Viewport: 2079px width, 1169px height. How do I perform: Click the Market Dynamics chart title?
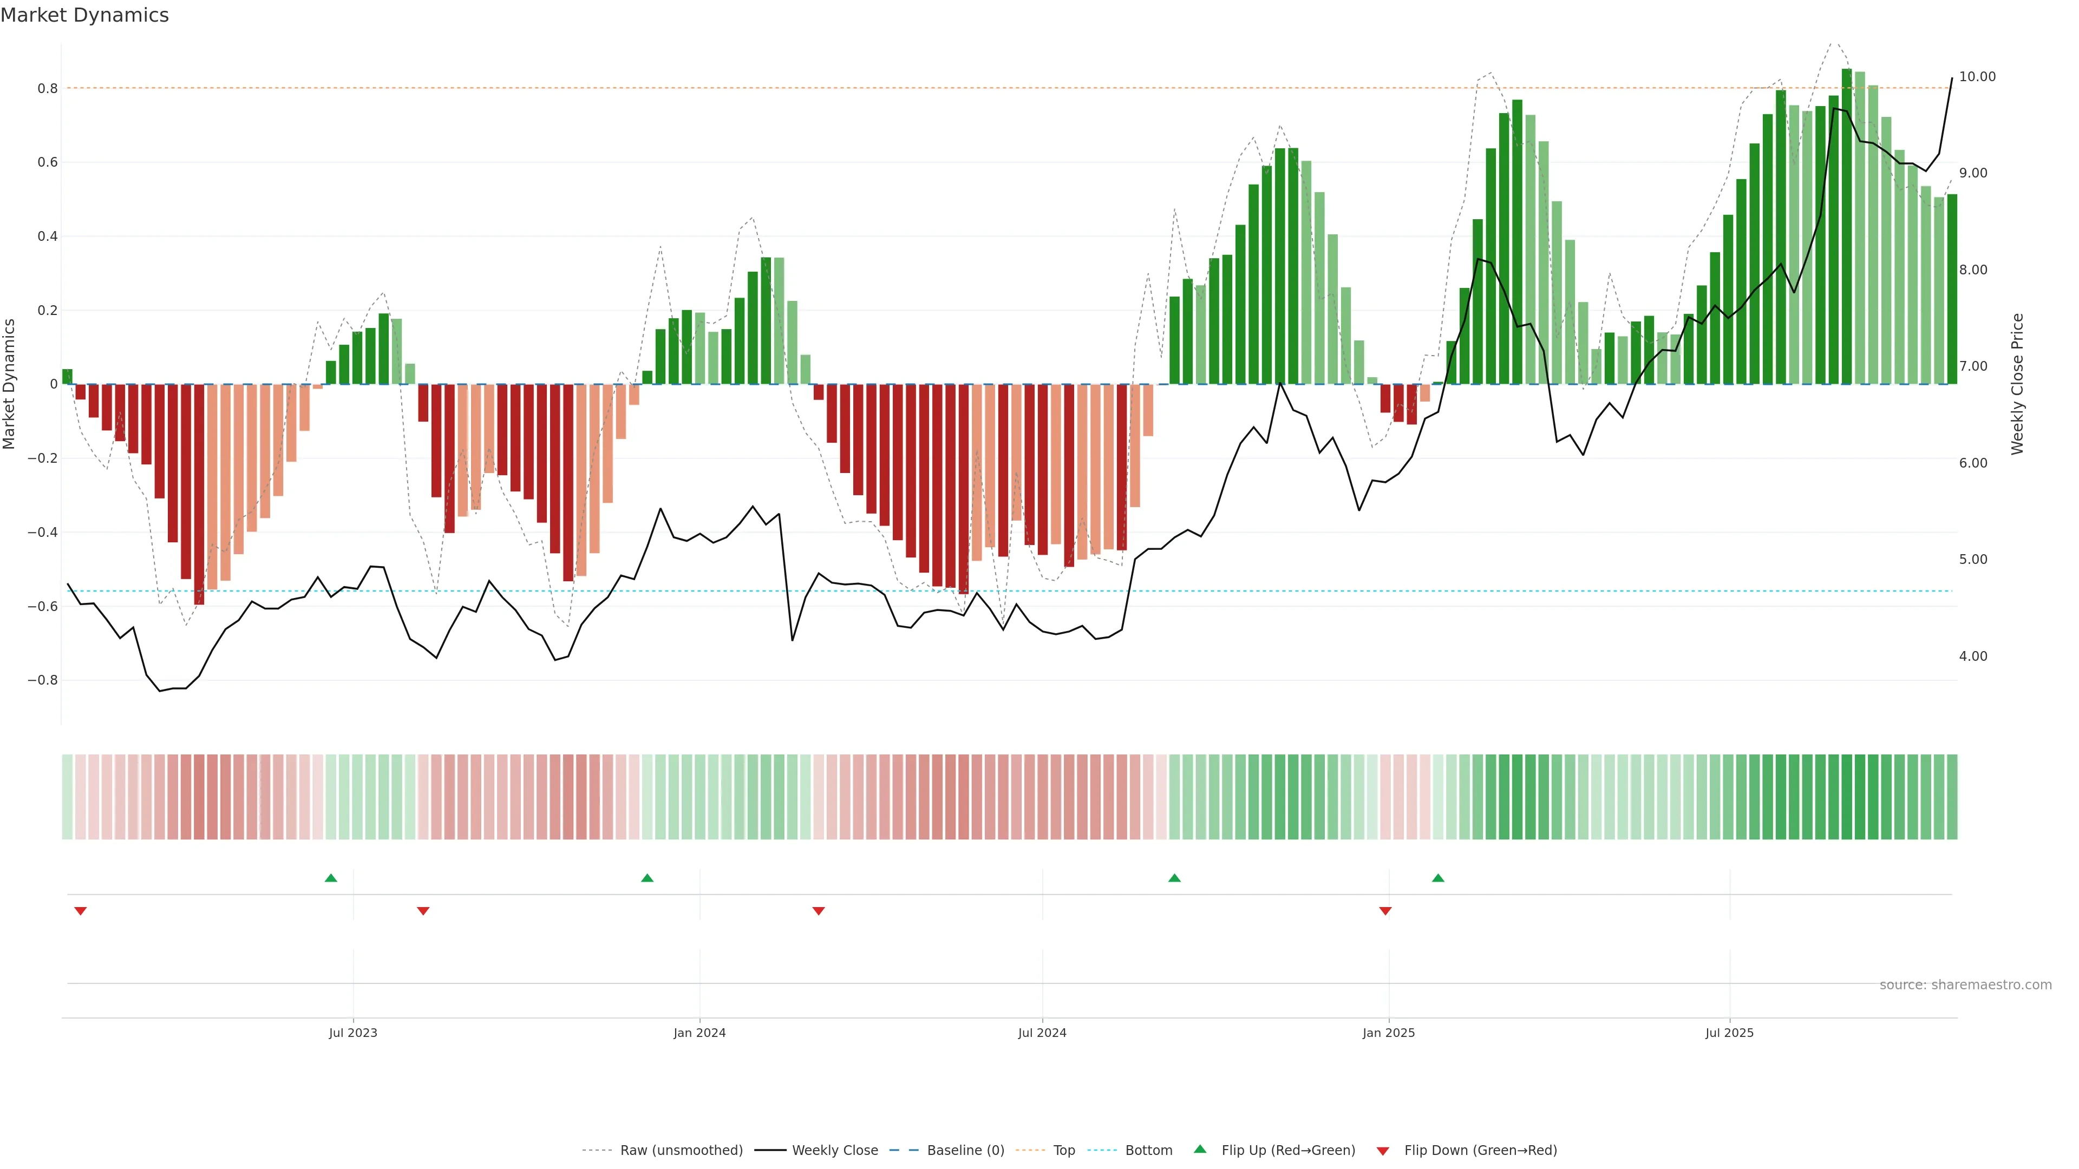pos(85,15)
